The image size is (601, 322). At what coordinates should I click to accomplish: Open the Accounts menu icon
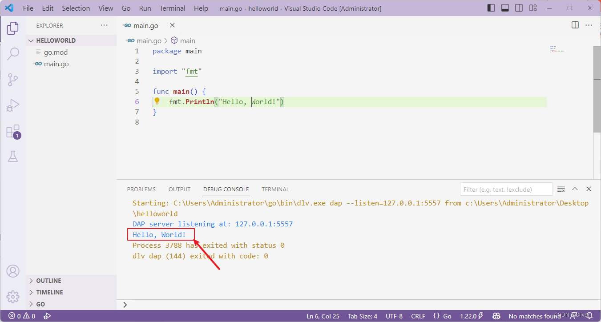point(13,271)
